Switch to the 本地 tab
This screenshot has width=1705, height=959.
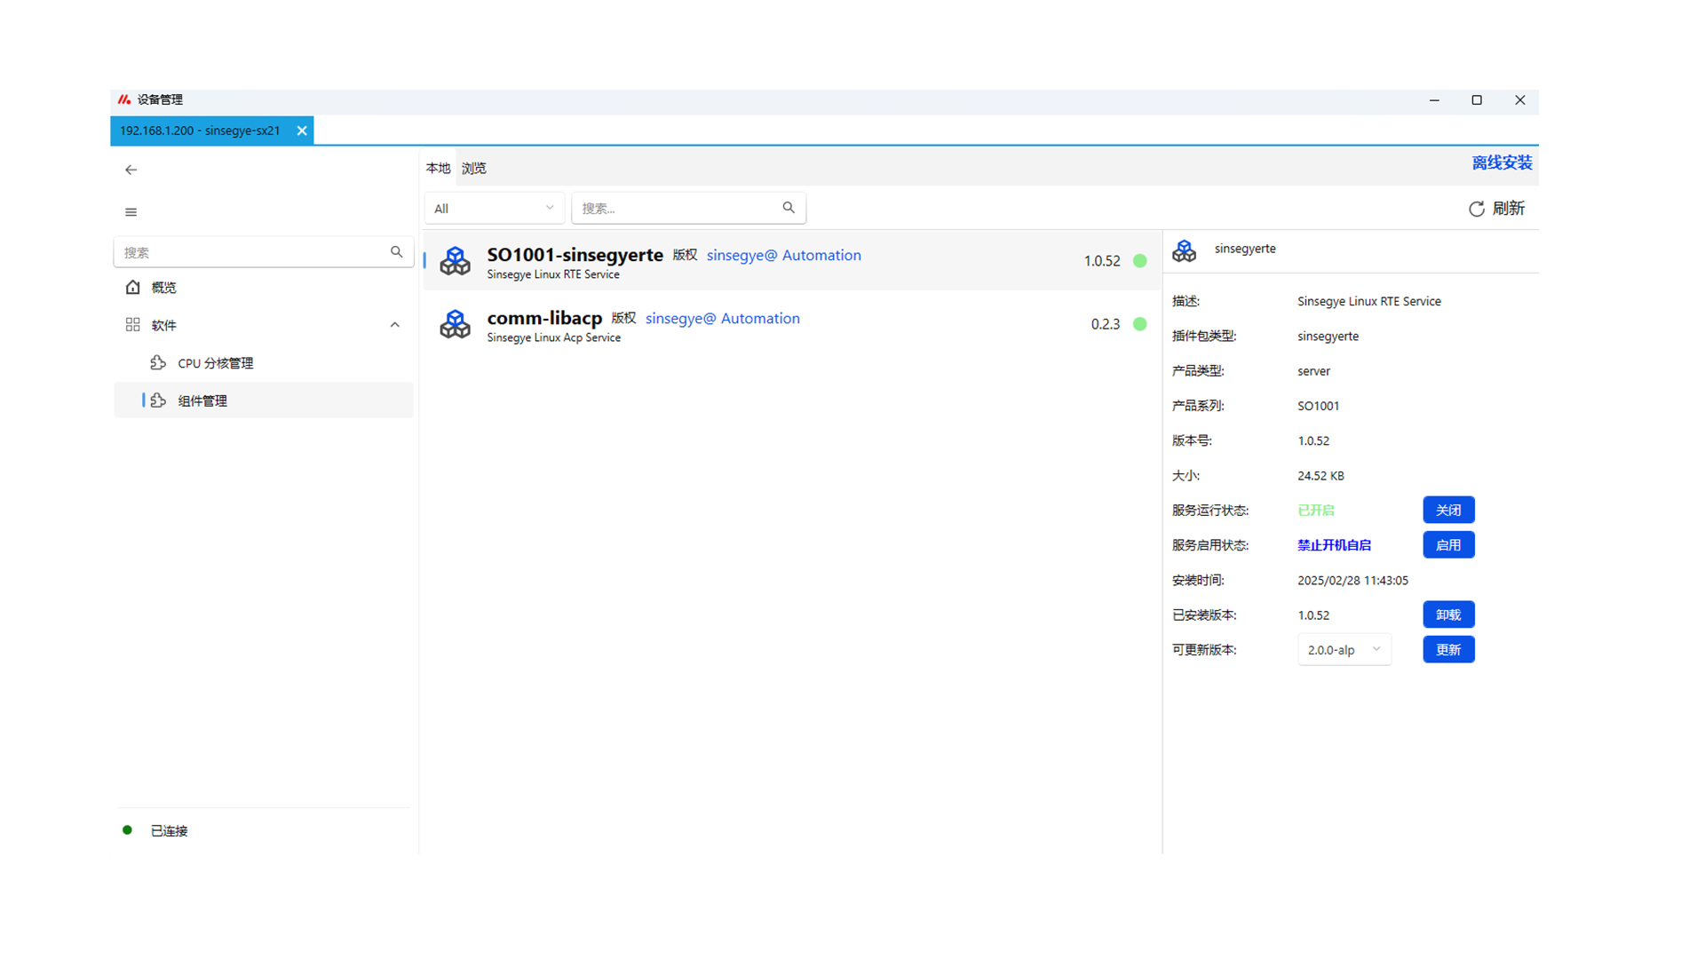[x=438, y=168]
